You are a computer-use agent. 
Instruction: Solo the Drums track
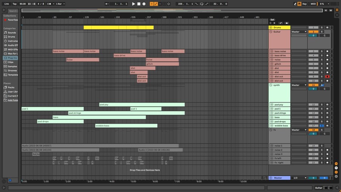coord(322,27)
